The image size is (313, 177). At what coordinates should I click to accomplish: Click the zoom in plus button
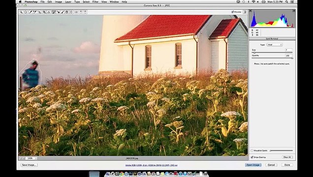point(24,158)
